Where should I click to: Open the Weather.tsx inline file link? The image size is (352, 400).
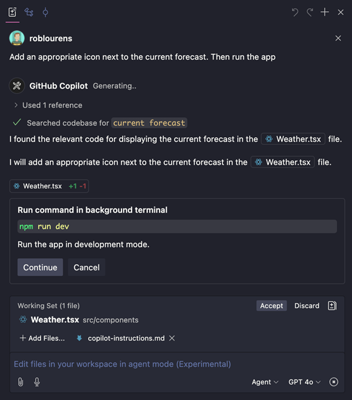293,139
